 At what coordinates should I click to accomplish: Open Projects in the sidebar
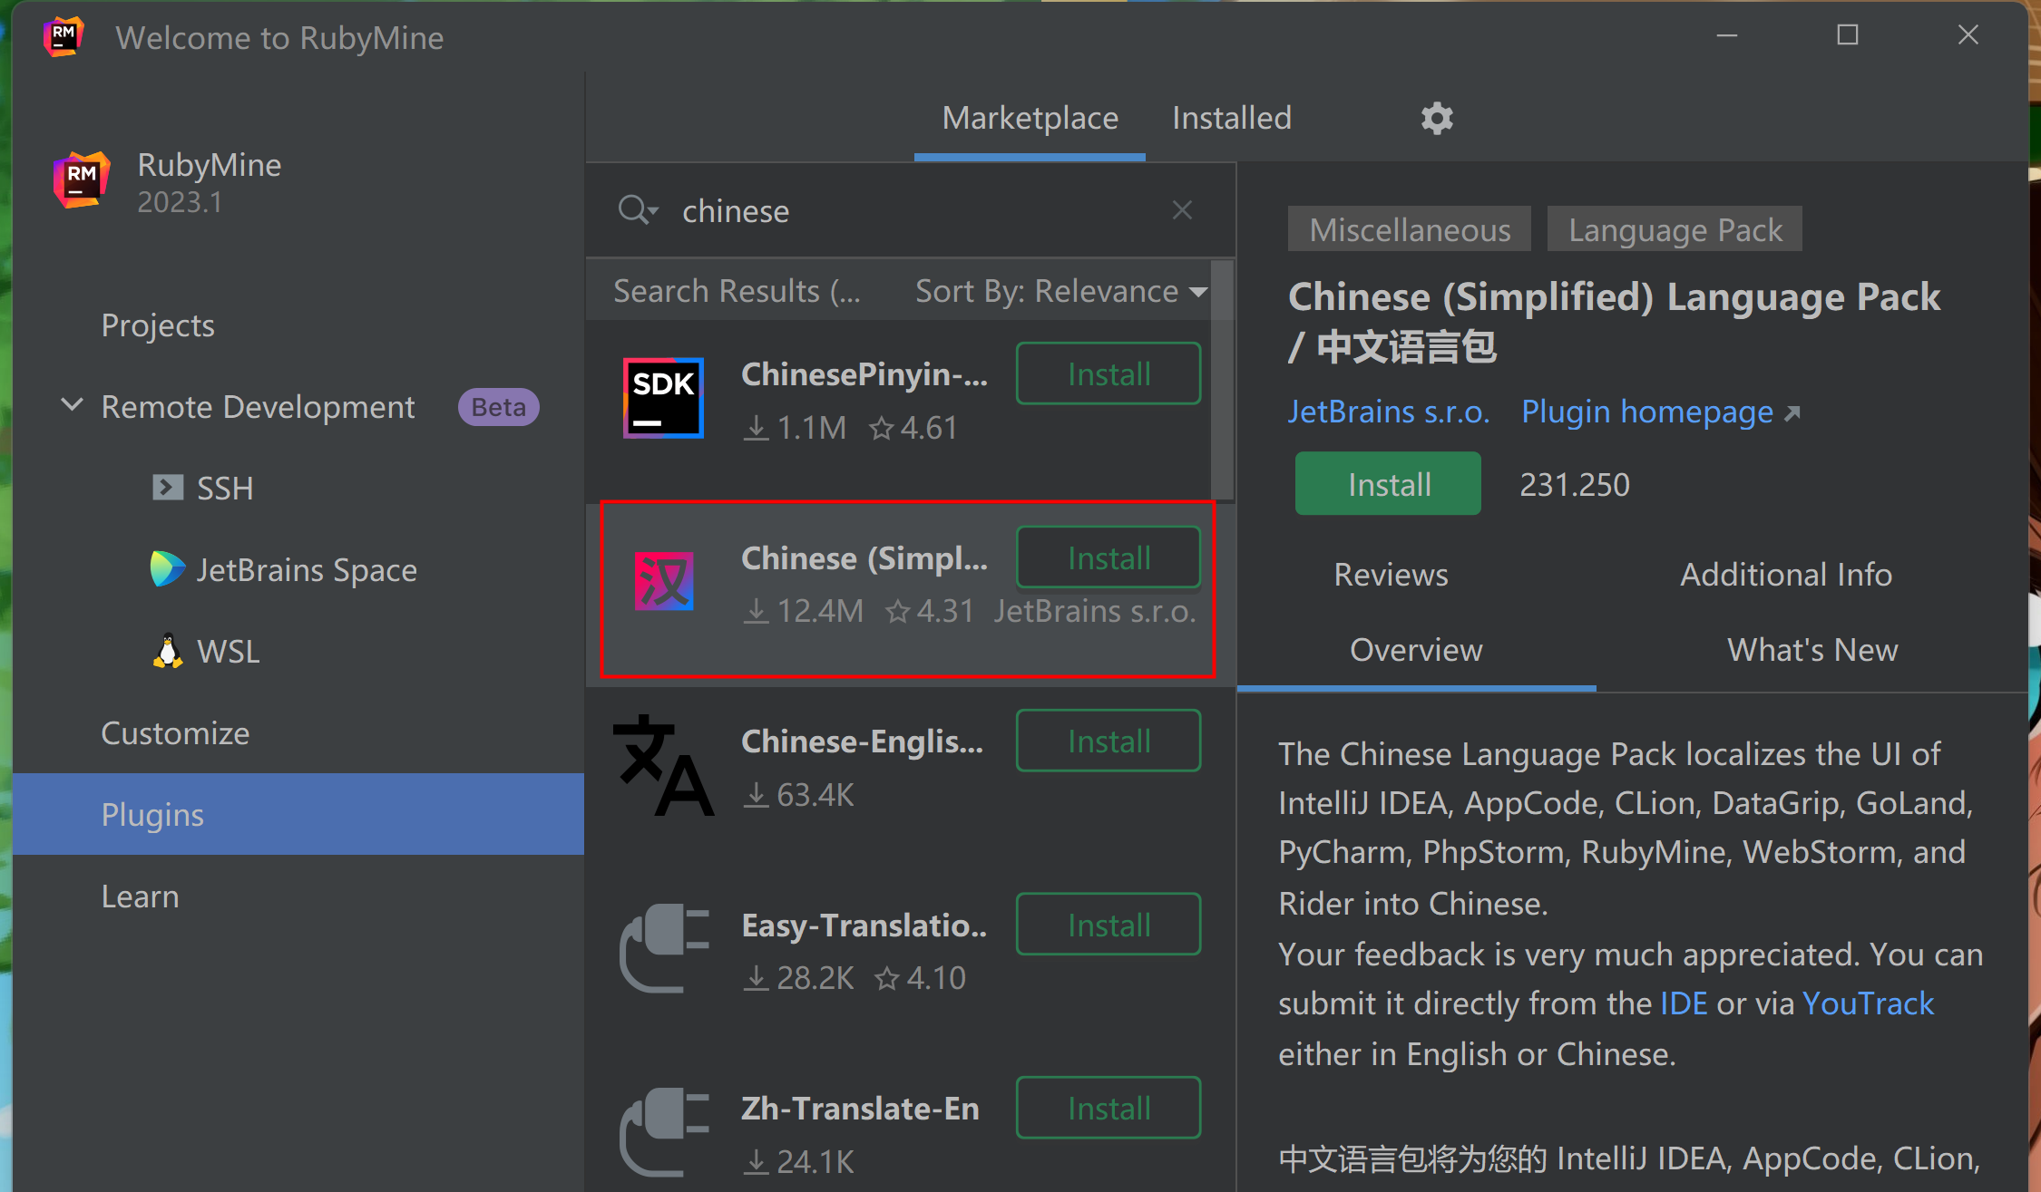(x=158, y=325)
